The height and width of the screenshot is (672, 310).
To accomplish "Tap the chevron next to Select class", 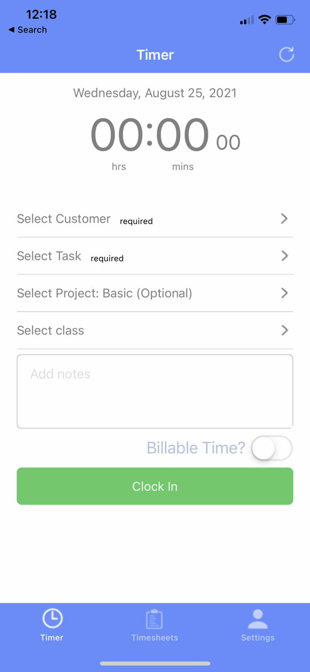I will (x=284, y=330).
